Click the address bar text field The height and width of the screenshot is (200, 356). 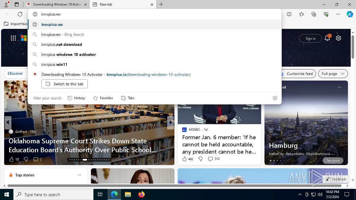tap(155, 14)
